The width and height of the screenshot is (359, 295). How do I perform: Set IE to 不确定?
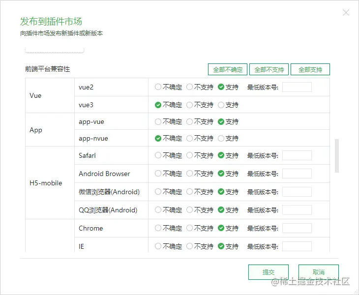pos(158,246)
